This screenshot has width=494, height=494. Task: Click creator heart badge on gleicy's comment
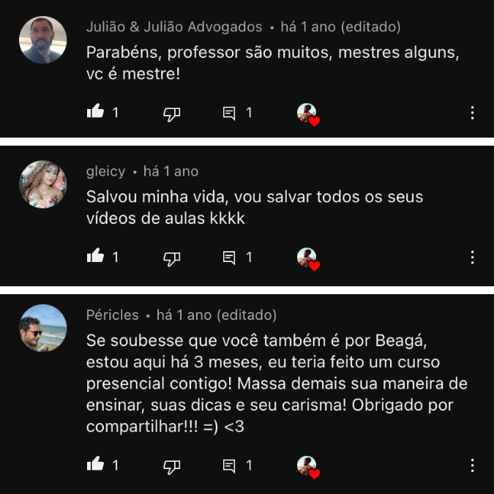click(308, 259)
